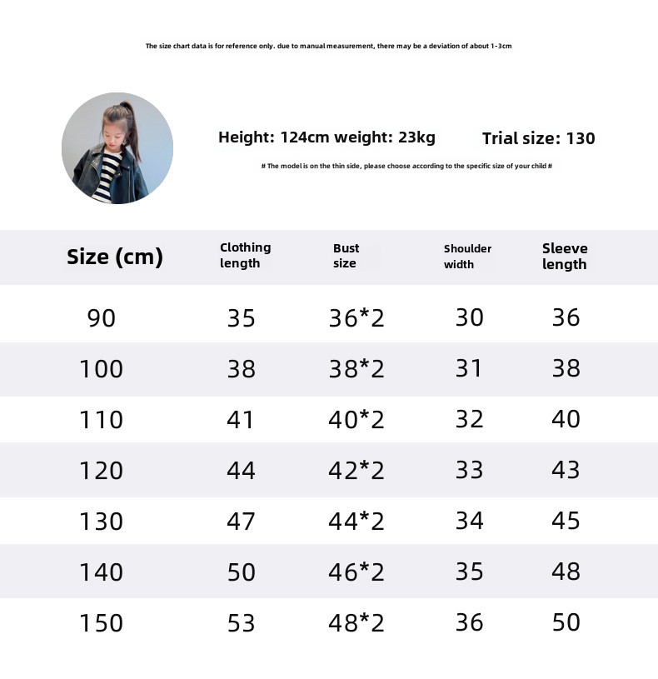This screenshot has height=679, width=658.
Task: Select the 'Sleeve length' column header
Action: click(565, 256)
